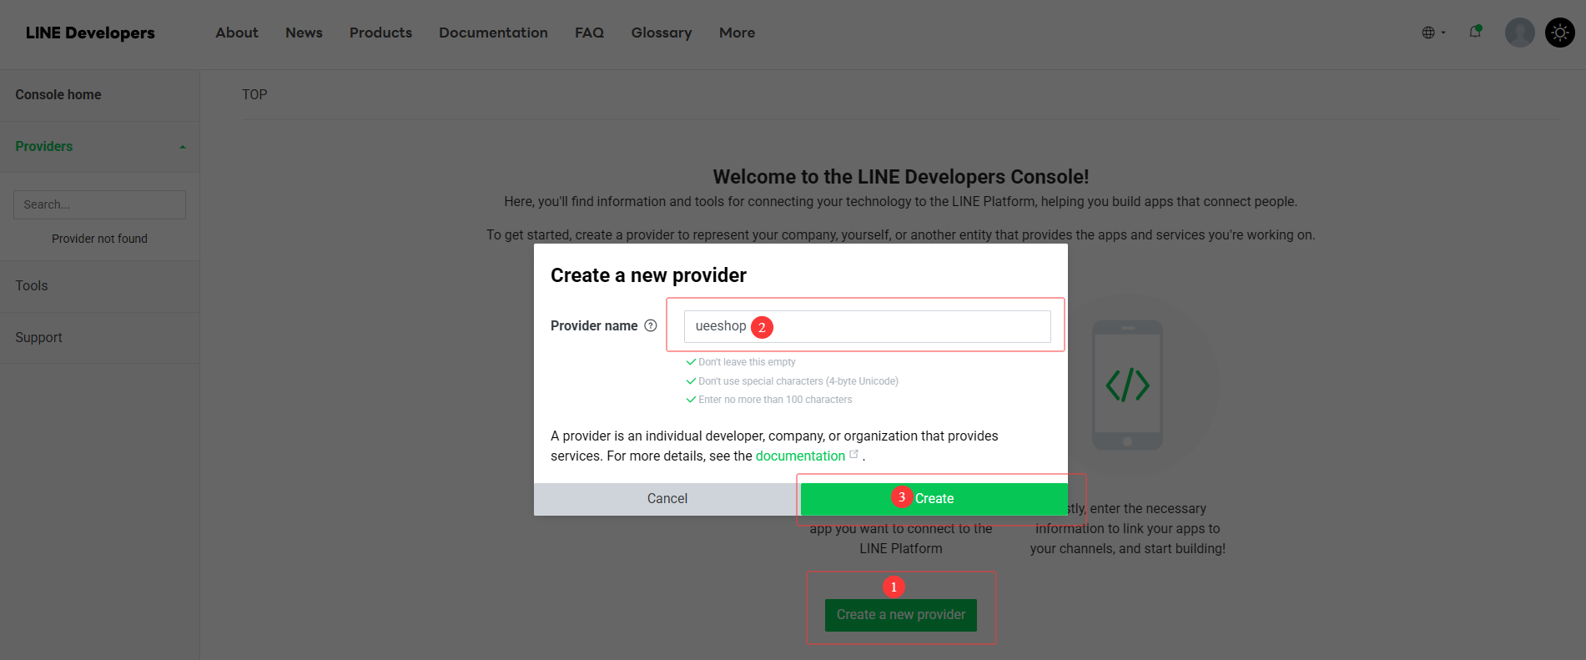1586x660 pixels.
Task: Open the More menu in navigation
Action: [737, 33]
